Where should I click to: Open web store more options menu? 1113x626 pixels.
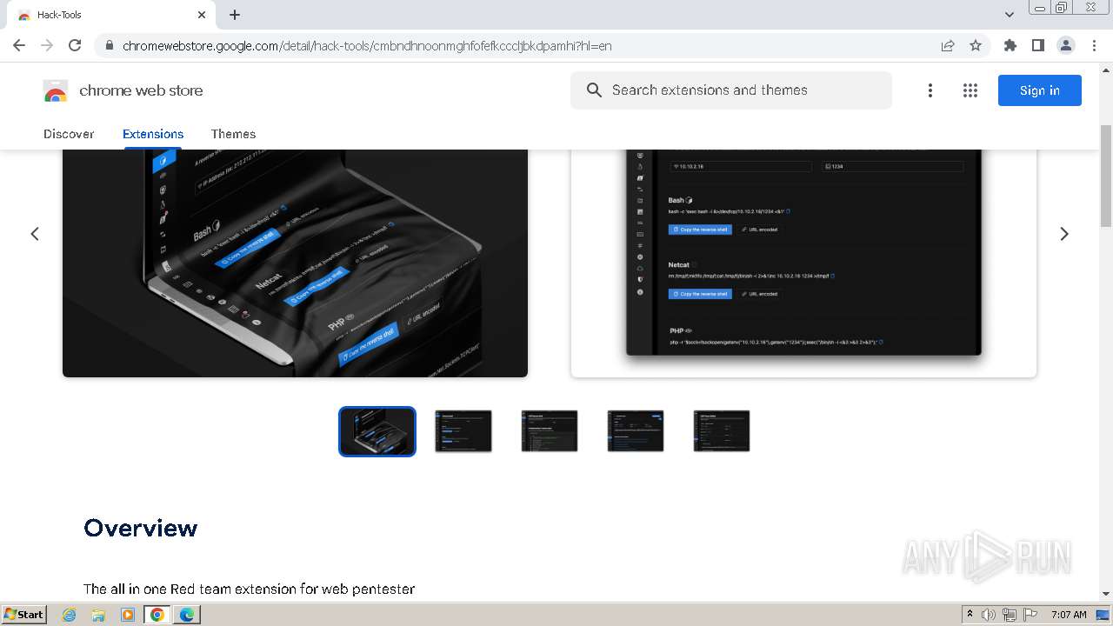click(930, 90)
